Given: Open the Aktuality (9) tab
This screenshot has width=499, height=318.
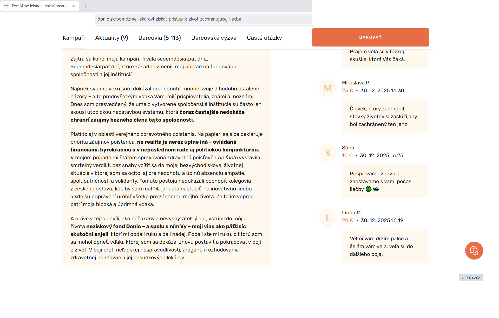Looking at the screenshot, I should click(111, 38).
